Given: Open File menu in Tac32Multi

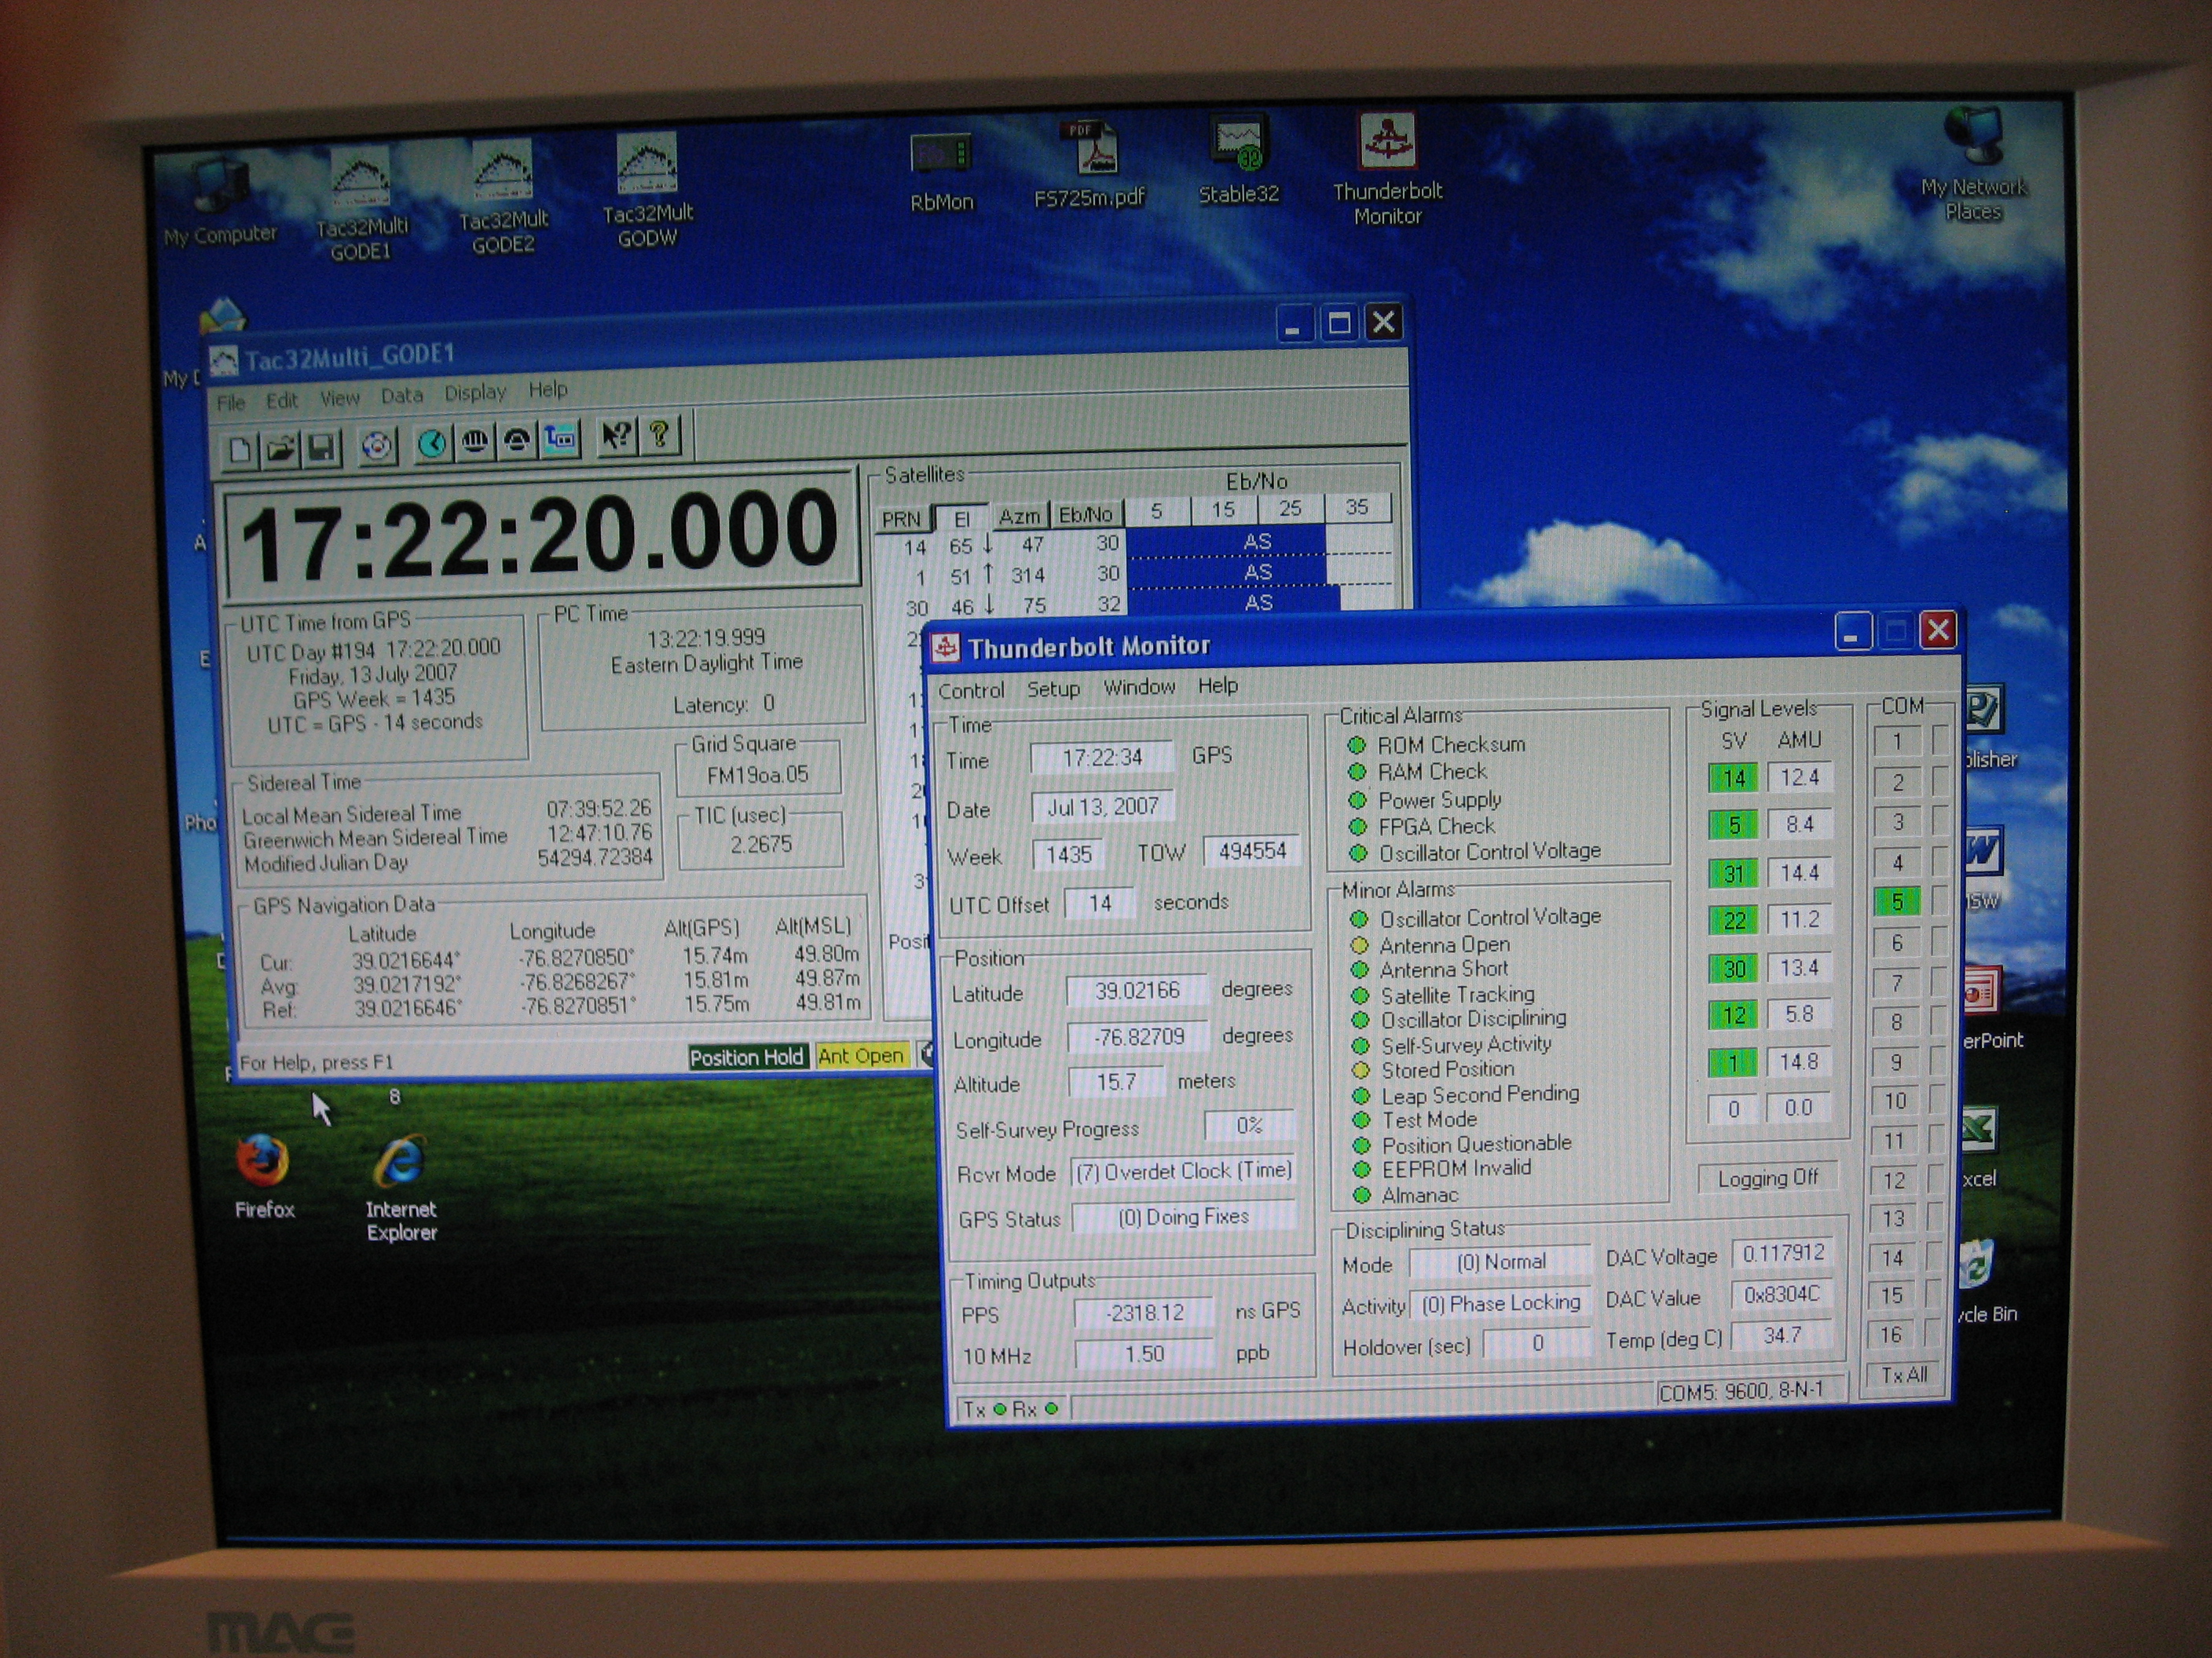Looking at the screenshot, I should tap(231, 403).
